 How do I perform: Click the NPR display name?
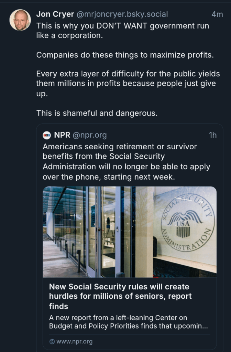pyautogui.click(x=62, y=135)
